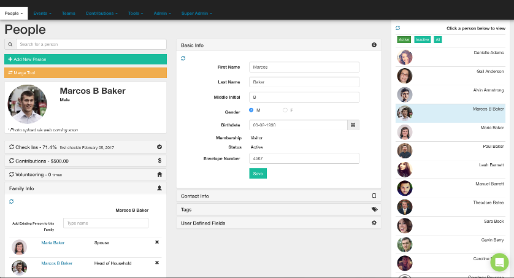Click the Contributions dollar icon

(x=159, y=161)
